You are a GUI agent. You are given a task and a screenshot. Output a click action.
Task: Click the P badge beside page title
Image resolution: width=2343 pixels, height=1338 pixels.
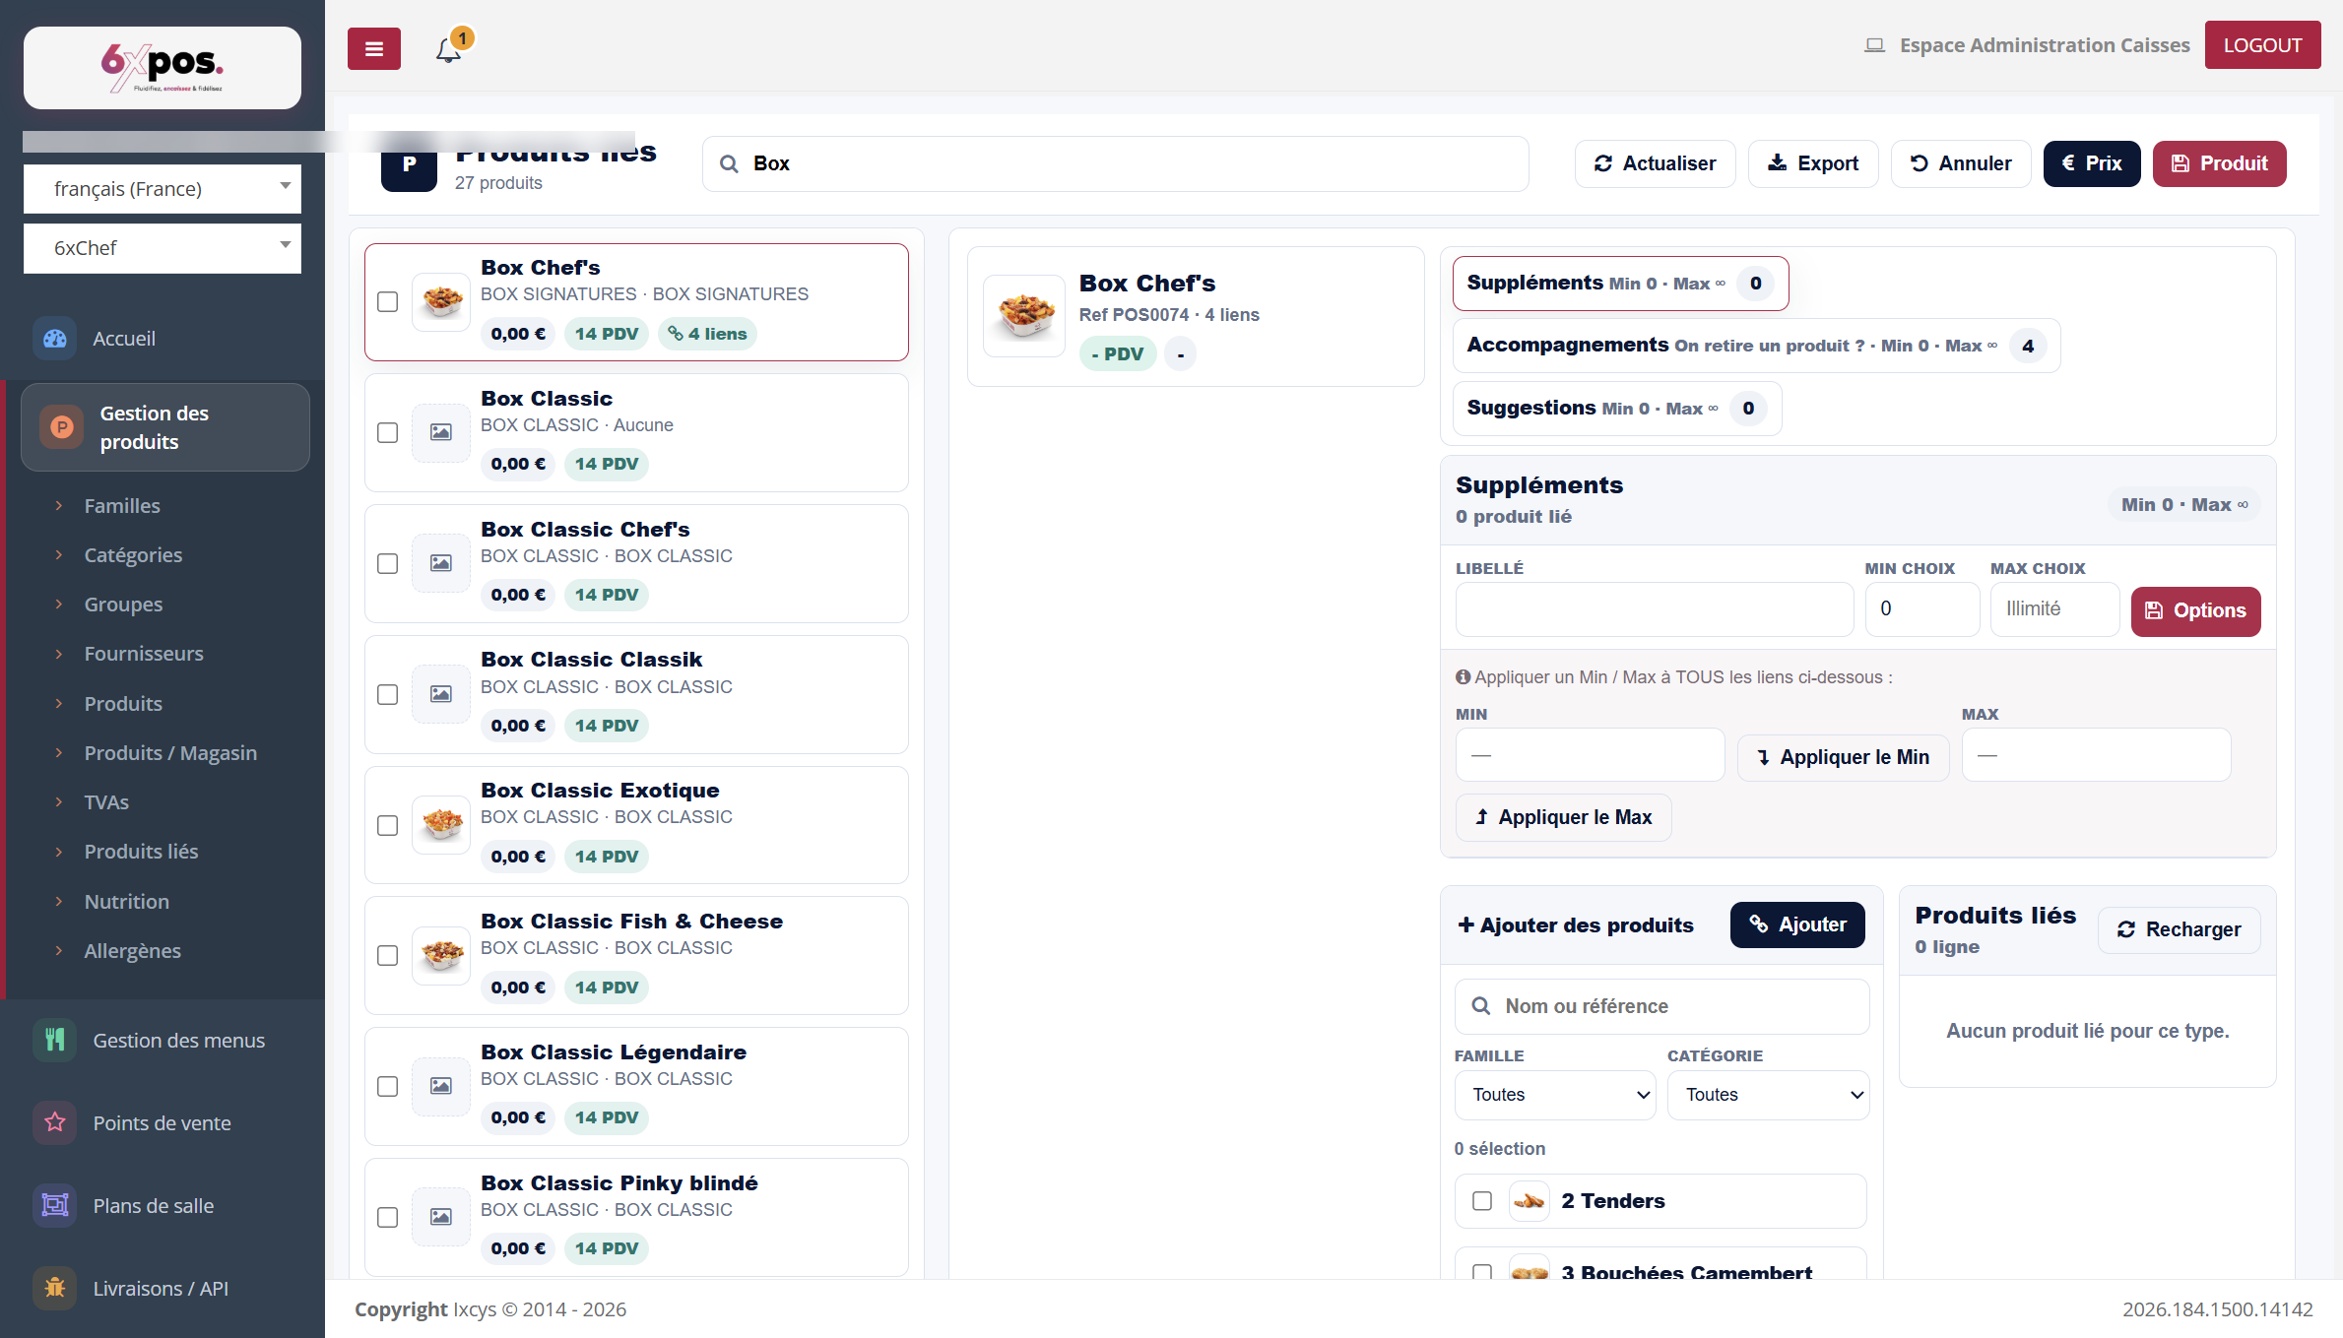[x=409, y=164]
